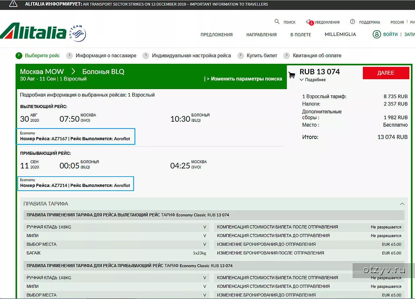Click the shopping cart icon near price
The height and width of the screenshot is (299, 415).
pyautogui.click(x=292, y=75)
